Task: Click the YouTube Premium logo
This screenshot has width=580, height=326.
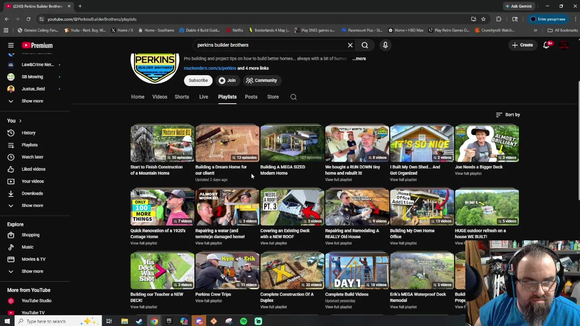Action: [37, 45]
